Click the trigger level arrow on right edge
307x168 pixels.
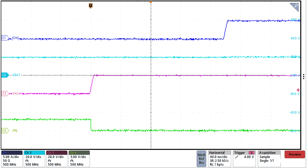pyautogui.click(x=303, y=90)
